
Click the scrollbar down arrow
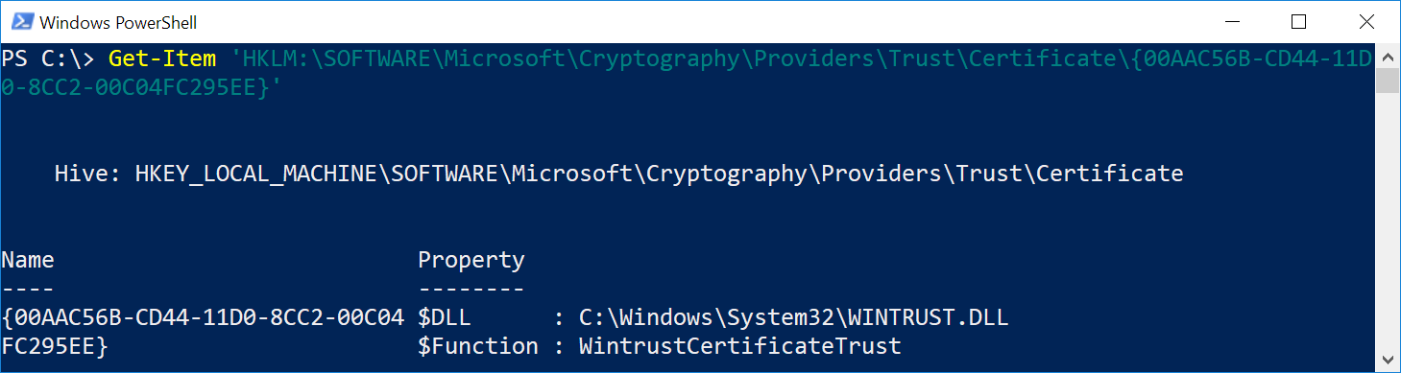tap(1388, 361)
